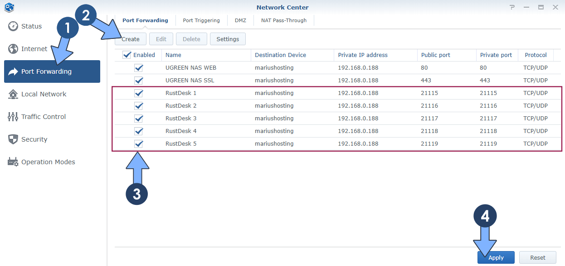Open the Internet globe icon

coord(13,49)
